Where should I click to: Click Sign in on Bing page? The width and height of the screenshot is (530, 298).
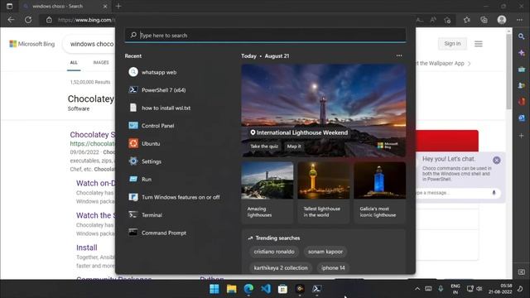[452, 44]
